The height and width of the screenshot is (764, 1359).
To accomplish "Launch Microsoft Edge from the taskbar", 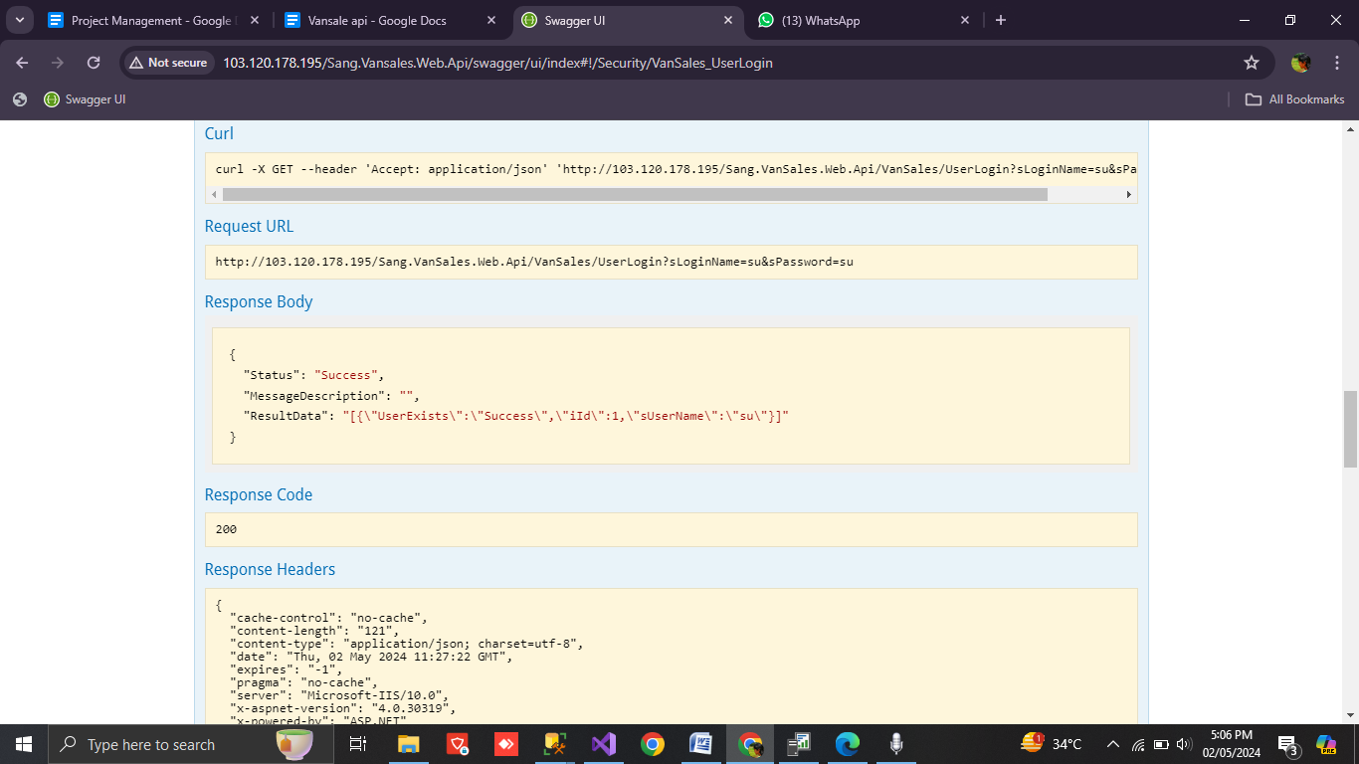I will tap(847, 744).
